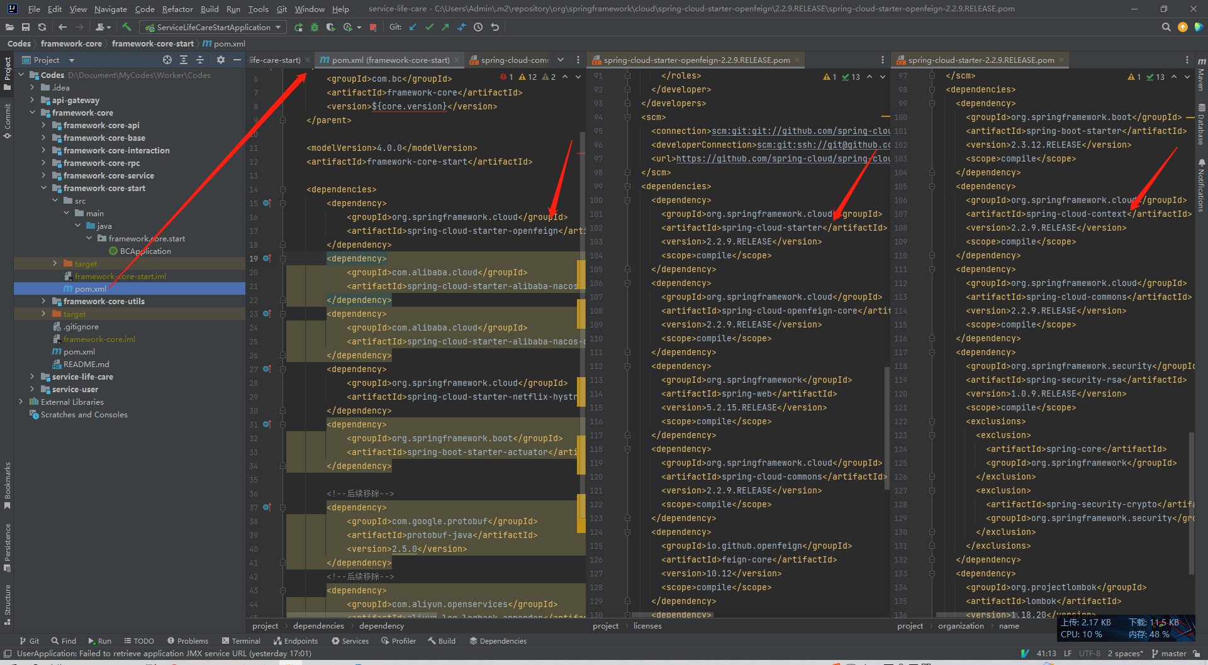Open the Refactor menu

click(x=177, y=9)
